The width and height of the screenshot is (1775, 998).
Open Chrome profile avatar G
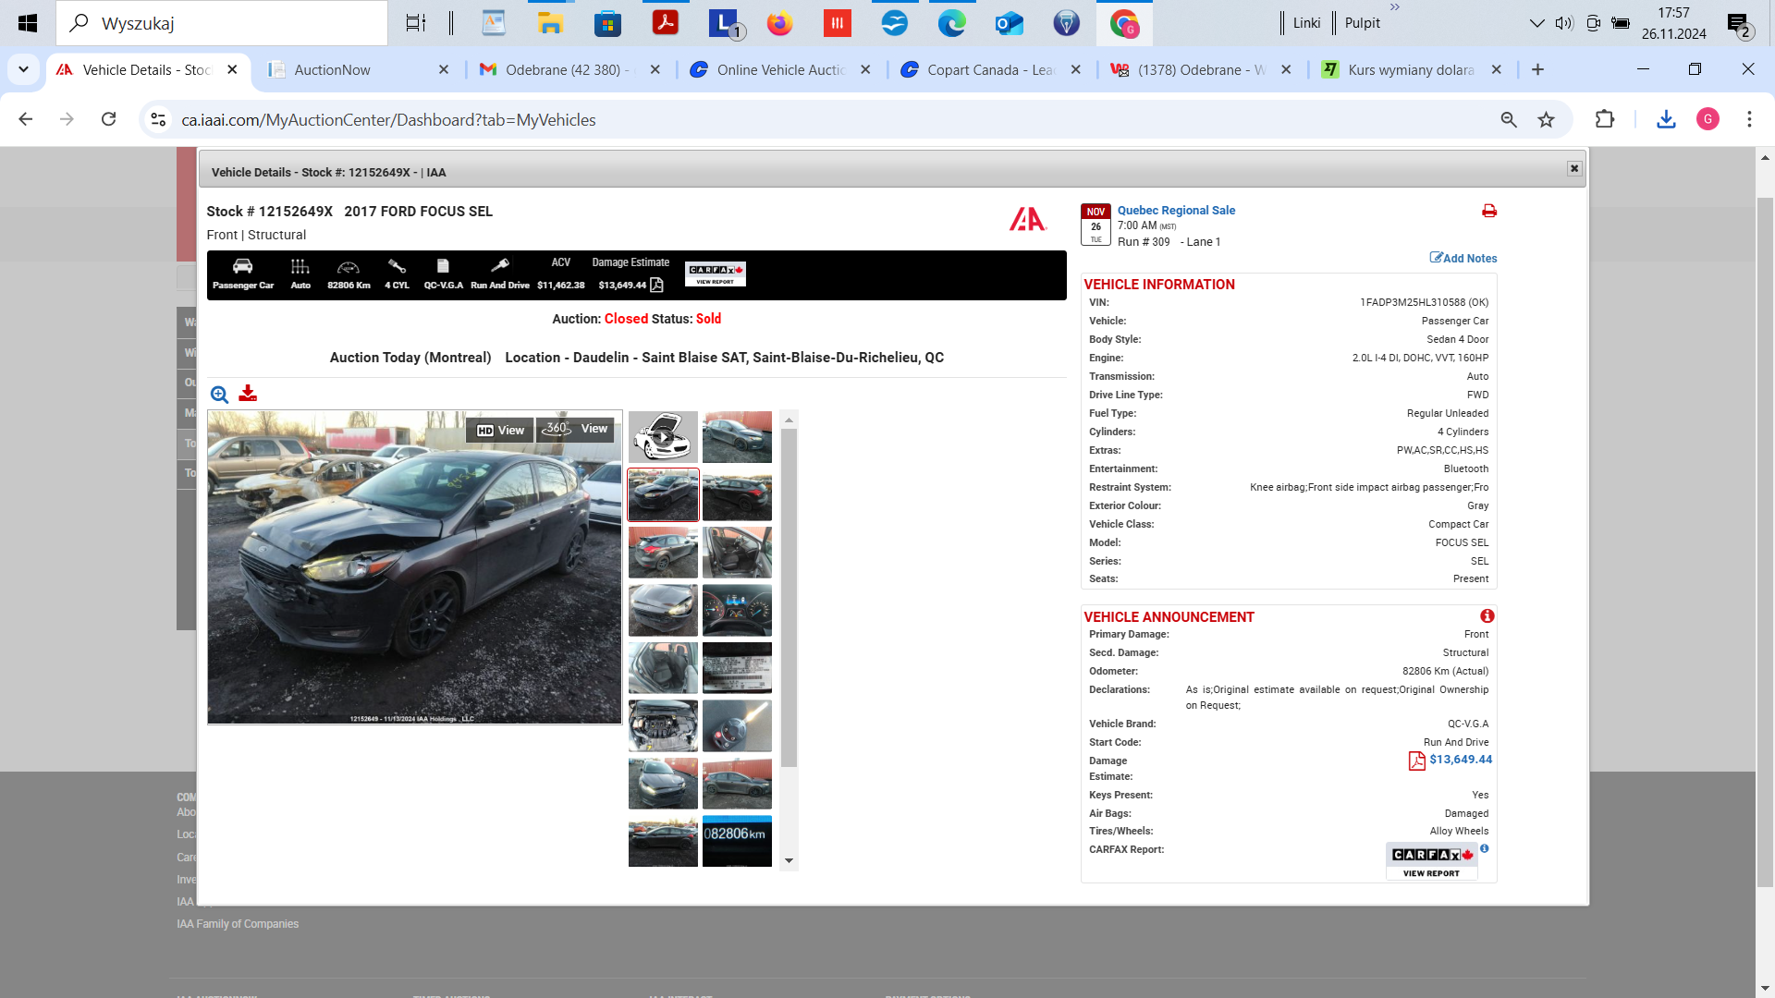[1708, 119]
